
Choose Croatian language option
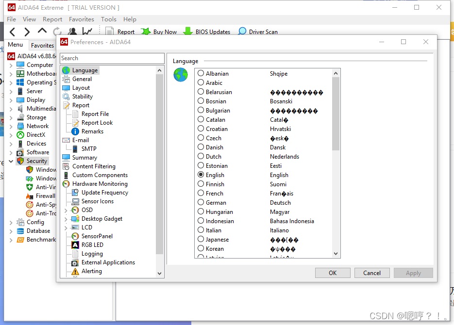[201, 129]
